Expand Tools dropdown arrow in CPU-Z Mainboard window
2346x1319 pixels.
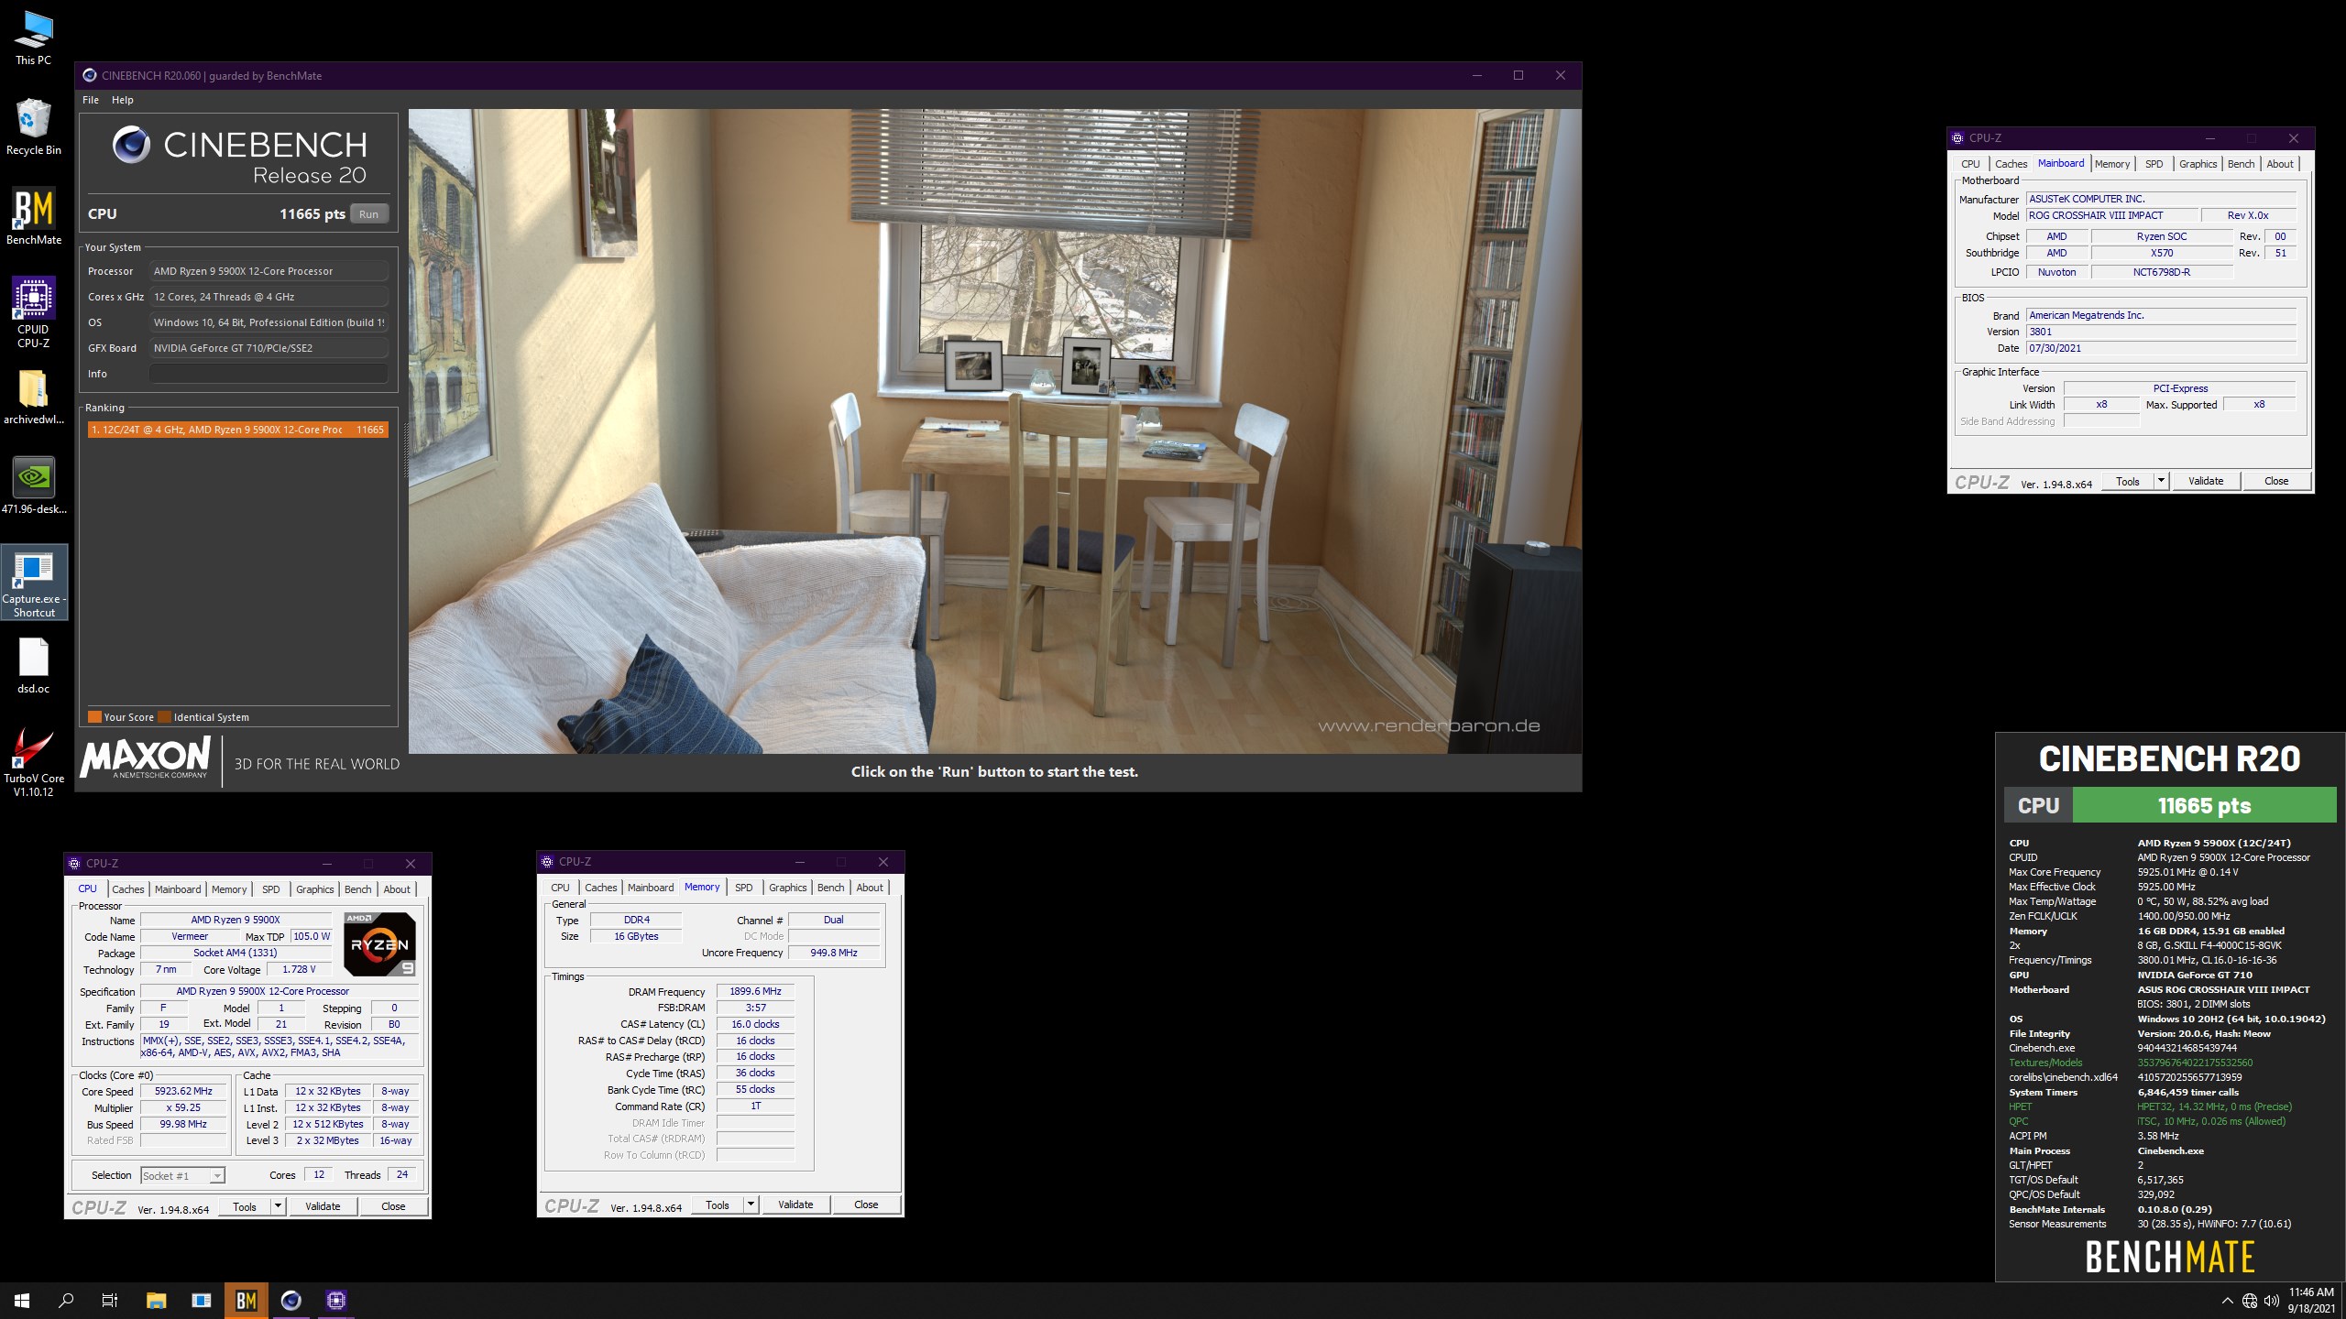coord(2162,481)
